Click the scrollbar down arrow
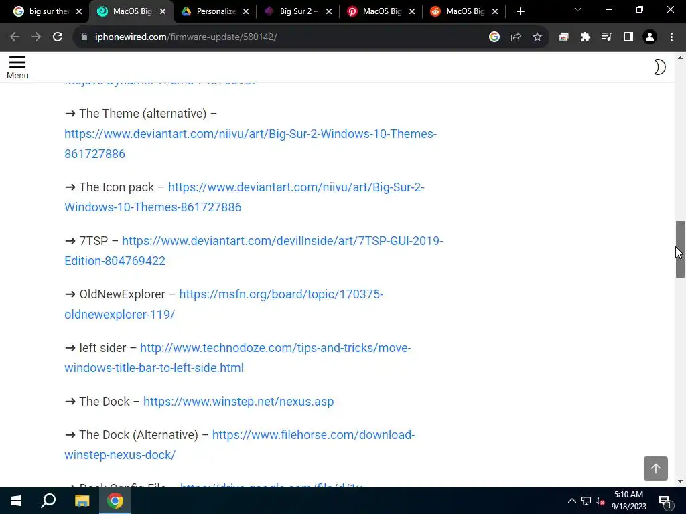 click(680, 482)
